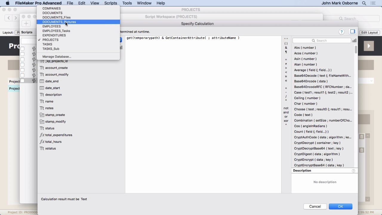Select Cos ( angleInRadians ) function
Image resolution: width=382 pixels, height=215 pixels.
(x=310, y=126)
